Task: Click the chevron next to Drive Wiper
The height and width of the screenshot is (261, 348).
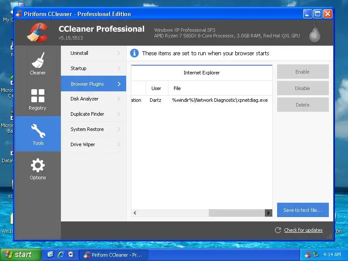Action: click(119, 144)
